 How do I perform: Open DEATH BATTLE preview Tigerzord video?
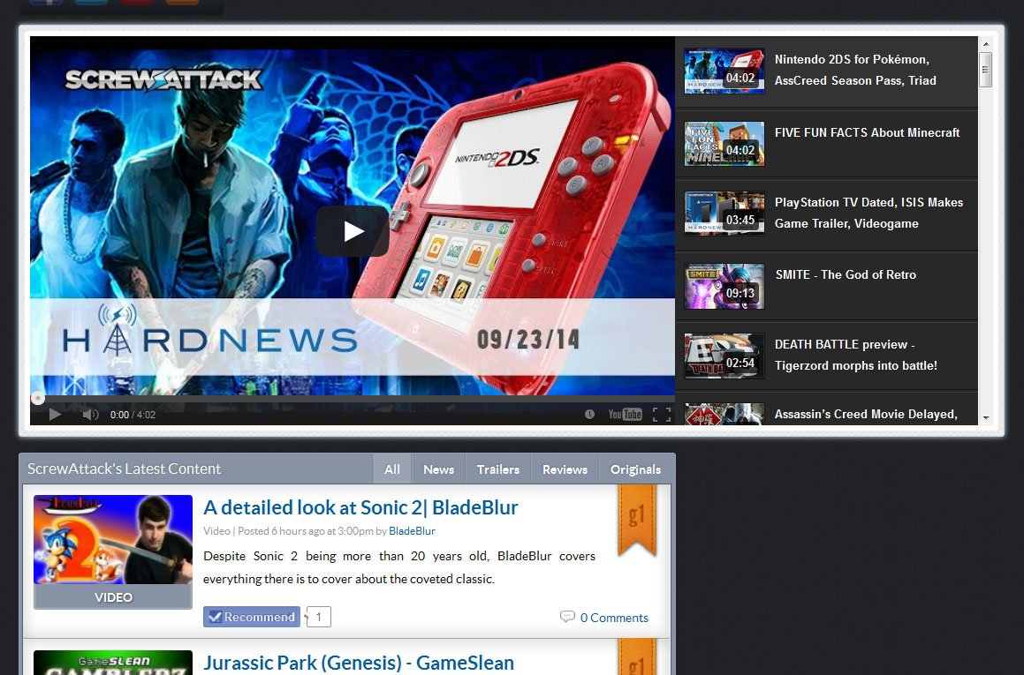click(x=826, y=356)
